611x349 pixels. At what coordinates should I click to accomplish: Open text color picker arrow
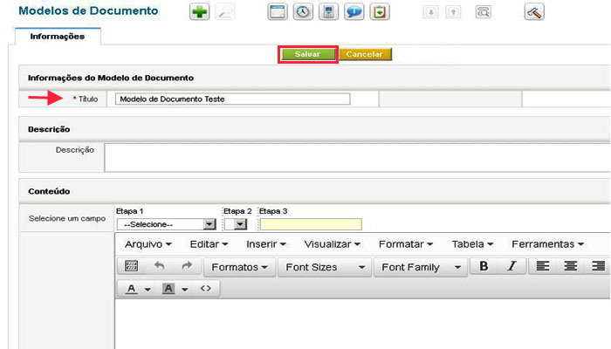tap(148, 289)
